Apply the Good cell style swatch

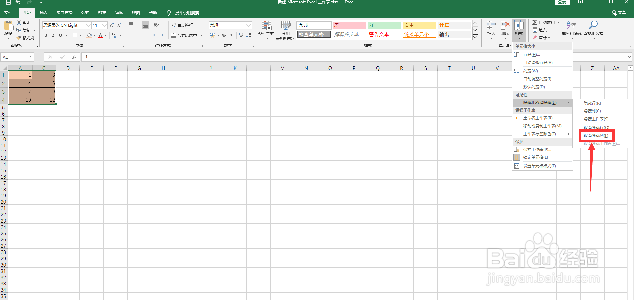[x=384, y=25]
